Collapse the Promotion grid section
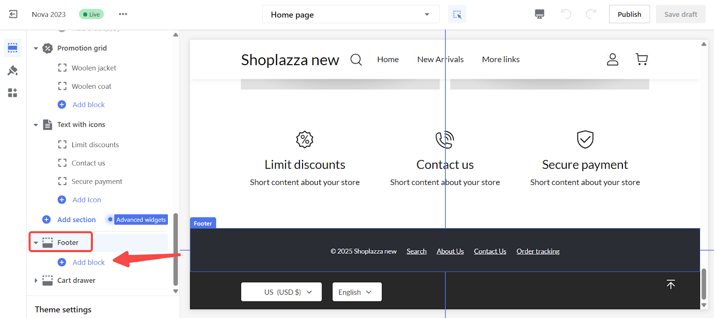714x318 pixels. 36,48
